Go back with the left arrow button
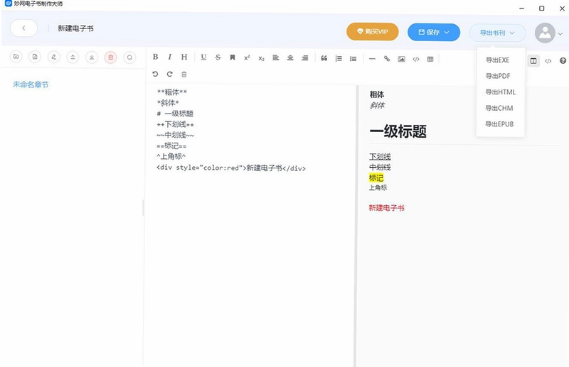Image resolution: width=569 pixels, height=367 pixels. point(23,28)
